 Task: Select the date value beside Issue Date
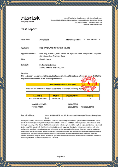(44, 40)
